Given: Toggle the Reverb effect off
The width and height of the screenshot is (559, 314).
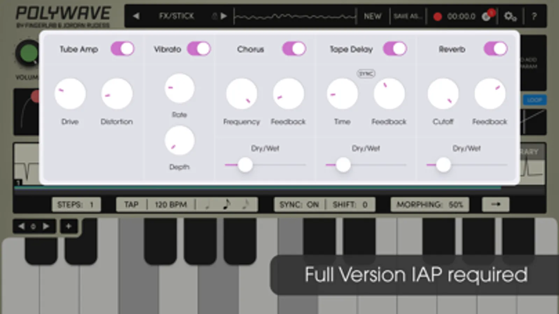Looking at the screenshot, I should click(496, 49).
